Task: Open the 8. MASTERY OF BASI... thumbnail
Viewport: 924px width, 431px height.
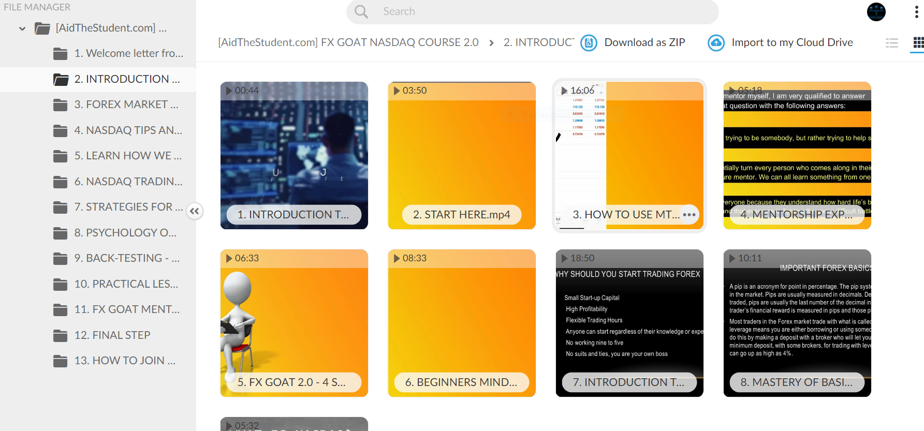Action: coord(797,323)
